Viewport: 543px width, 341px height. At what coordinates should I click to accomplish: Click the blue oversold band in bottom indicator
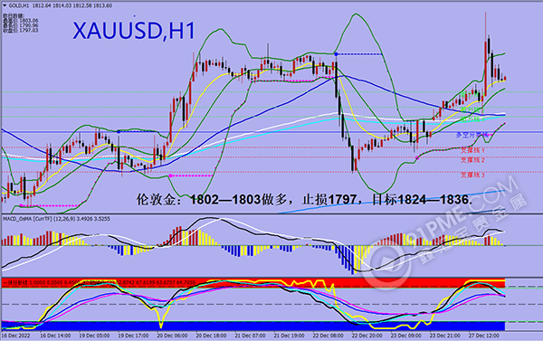pos(253,326)
